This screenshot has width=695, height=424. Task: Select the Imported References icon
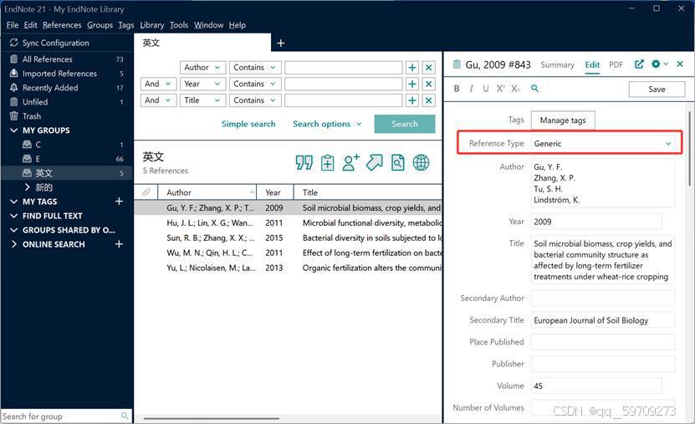(x=13, y=73)
